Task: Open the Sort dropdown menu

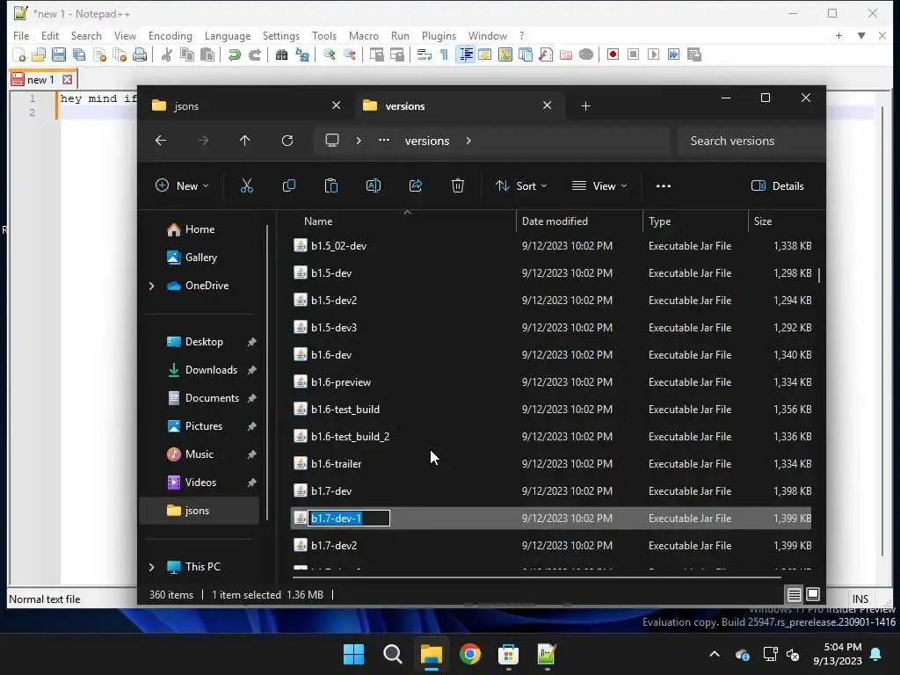Action: point(521,186)
